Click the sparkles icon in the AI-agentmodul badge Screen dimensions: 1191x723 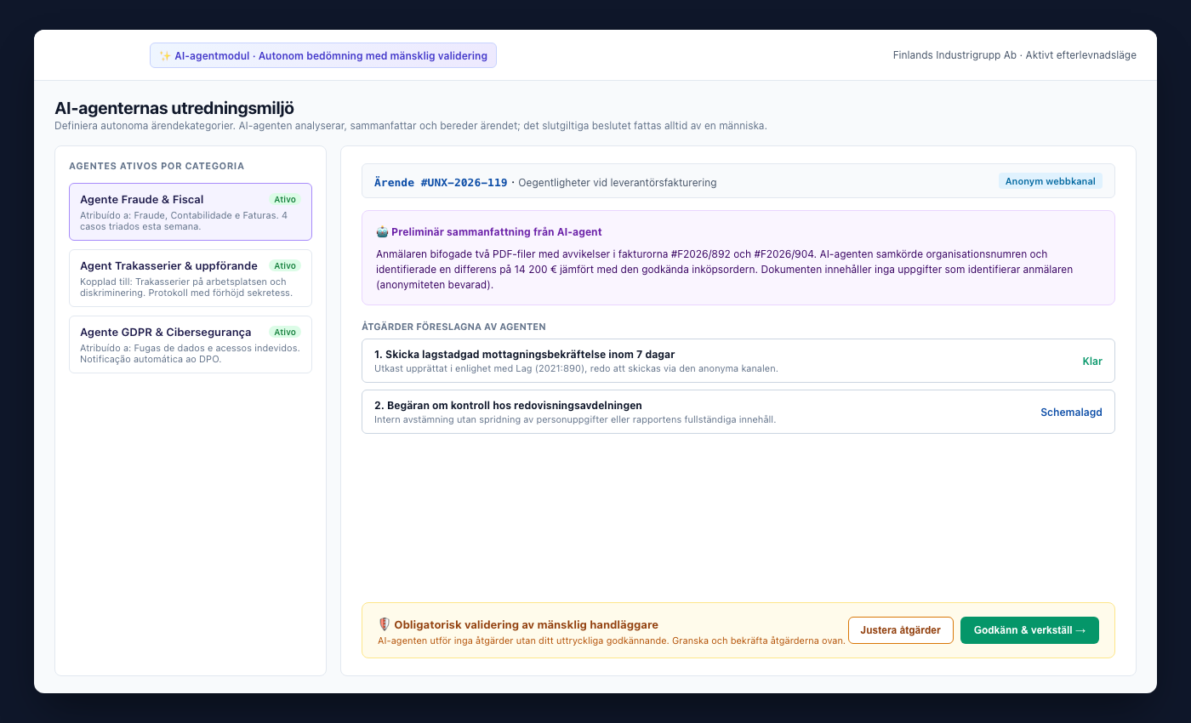point(165,55)
